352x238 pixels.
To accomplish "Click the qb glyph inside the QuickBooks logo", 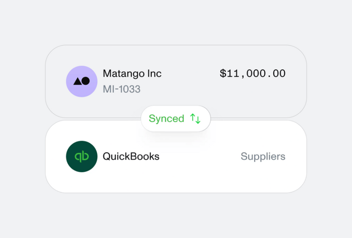I will pyautogui.click(x=81, y=156).
